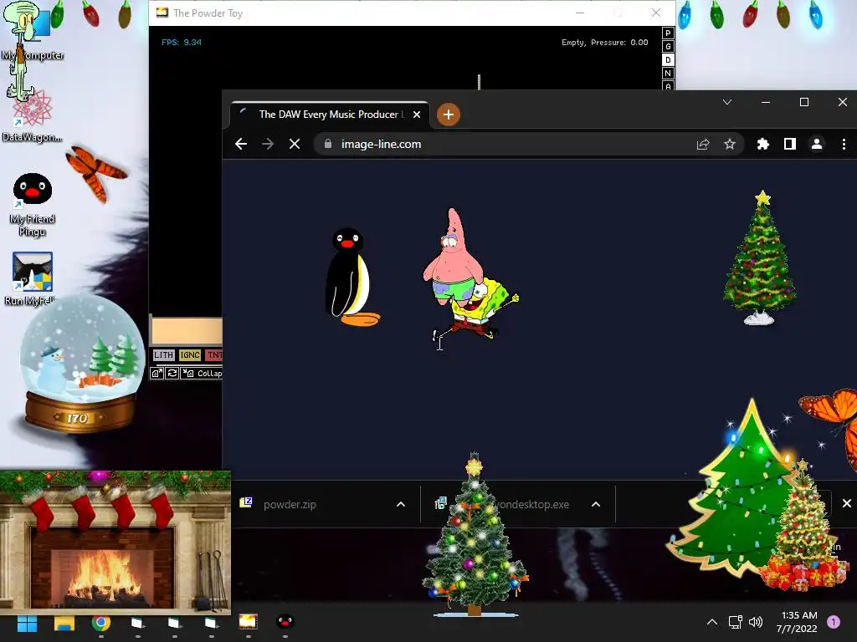Viewport: 857px width, 642px height.
Task: Select the TNT element in Powder Toy
Action: pyautogui.click(x=214, y=354)
